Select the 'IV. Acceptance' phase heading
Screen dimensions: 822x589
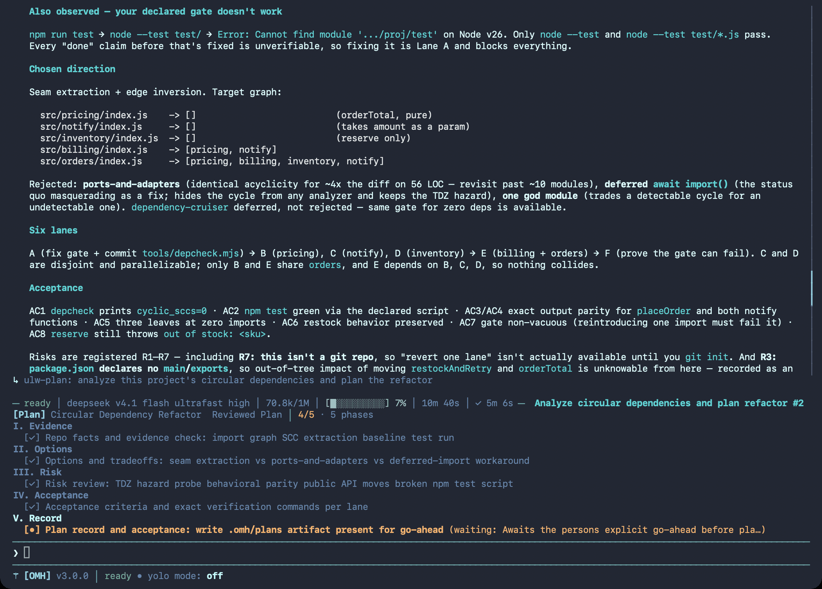(51, 495)
